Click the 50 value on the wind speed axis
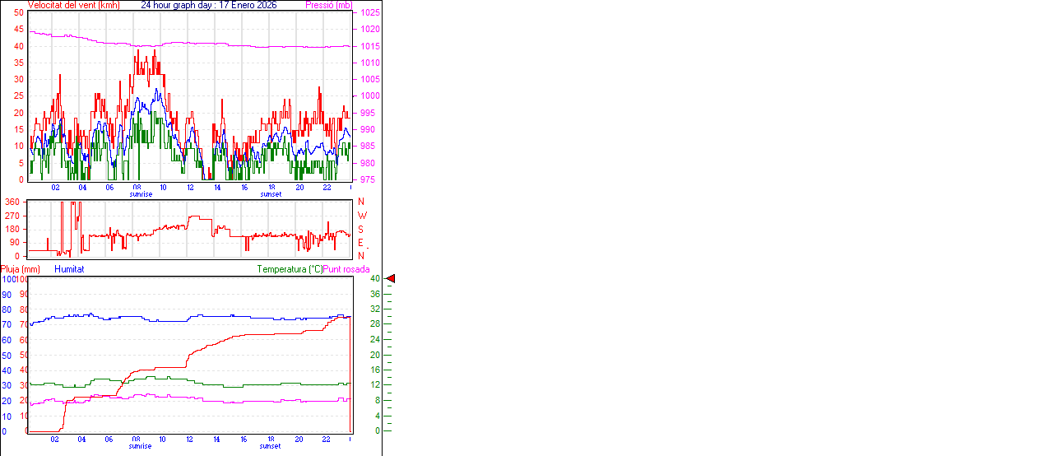This screenshot has height=456, width=1053. pos(19,13)
